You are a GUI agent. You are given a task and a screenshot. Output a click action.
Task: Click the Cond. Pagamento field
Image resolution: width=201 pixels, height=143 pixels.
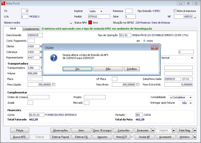[x=31, y=41]
